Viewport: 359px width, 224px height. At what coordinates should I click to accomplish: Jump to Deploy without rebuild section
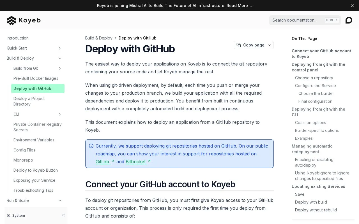pyautogui.click(x=316, y=210)
